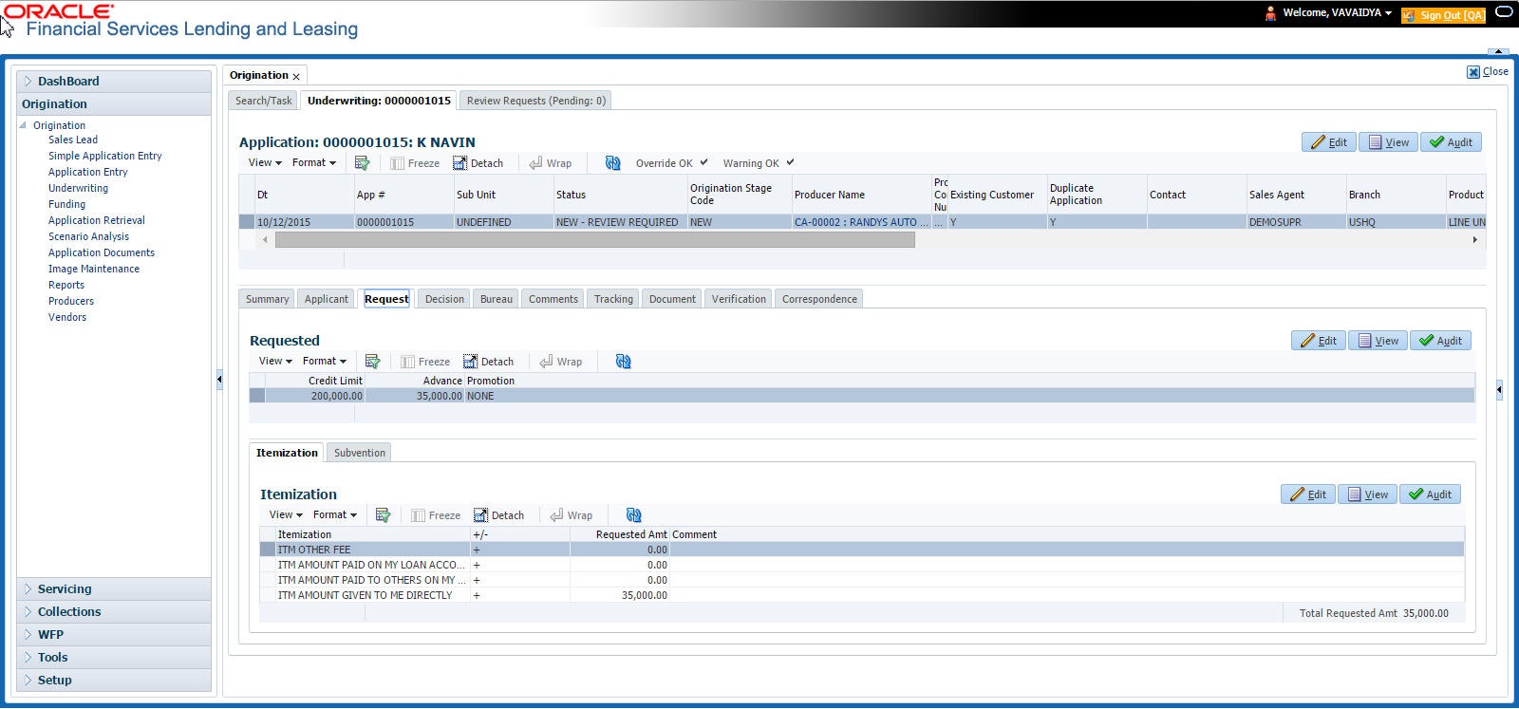Switch to the Search/Task tab
The height and width of the screenshot is (709, 1519).
point(264,101)
